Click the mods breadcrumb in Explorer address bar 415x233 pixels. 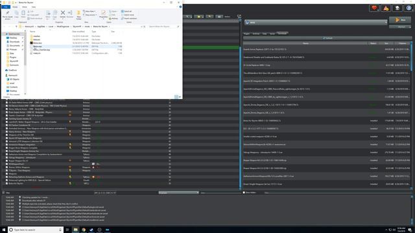87,27
